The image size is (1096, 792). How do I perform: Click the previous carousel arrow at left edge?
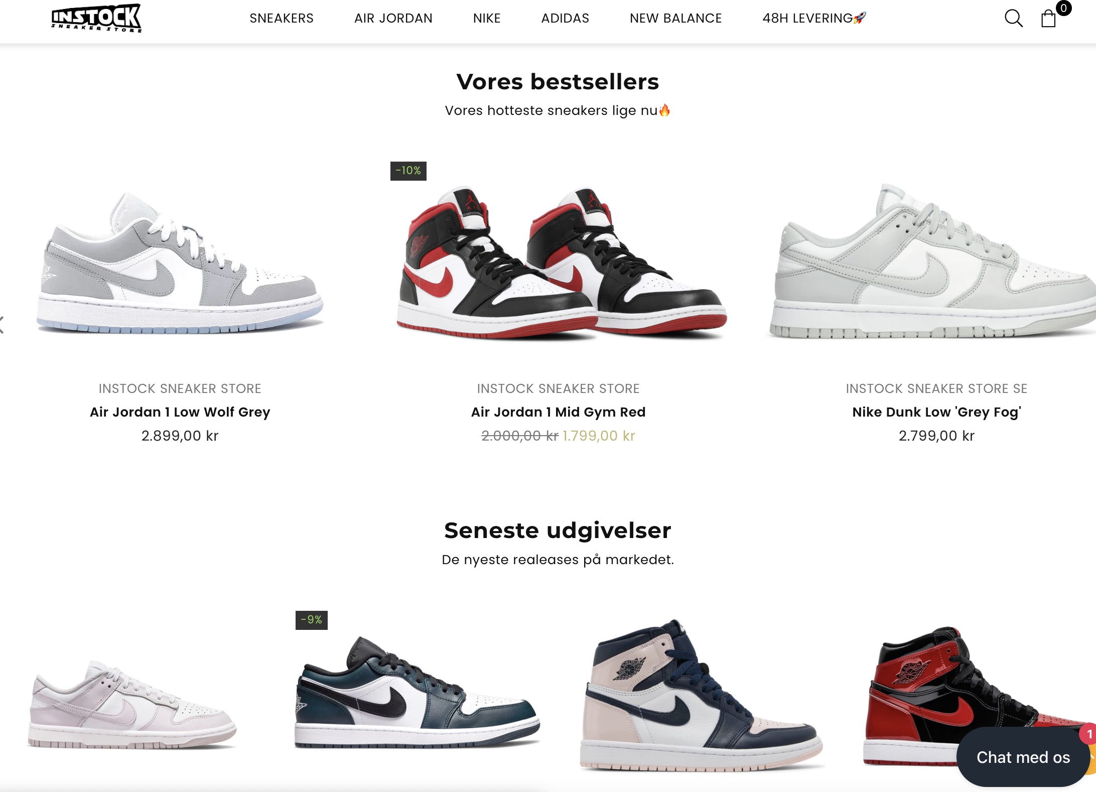click(2, 325)
